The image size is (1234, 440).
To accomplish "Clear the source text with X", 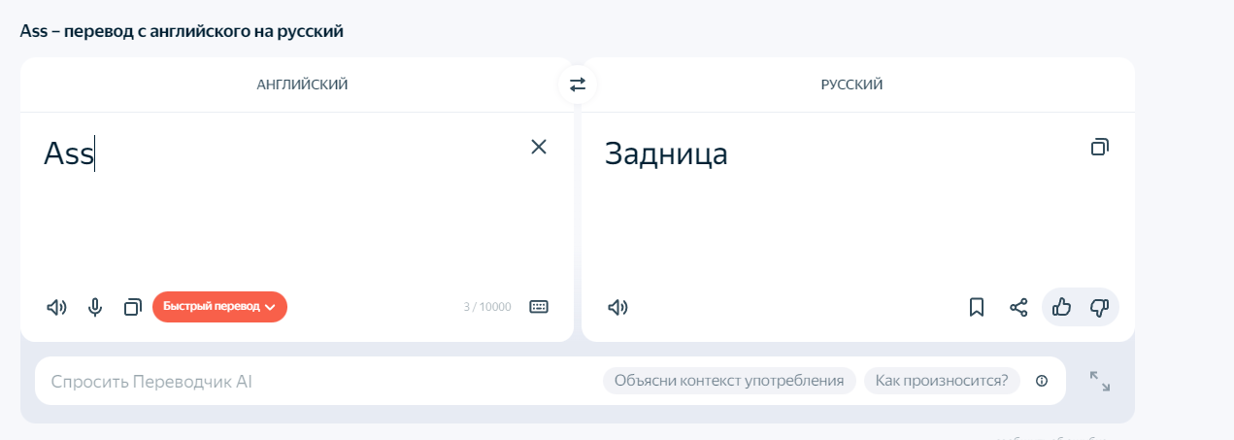I will coord(539,147).
